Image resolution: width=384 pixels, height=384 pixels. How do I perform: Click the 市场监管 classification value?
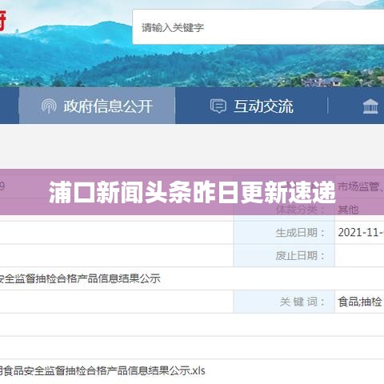(x=361, y=187)
